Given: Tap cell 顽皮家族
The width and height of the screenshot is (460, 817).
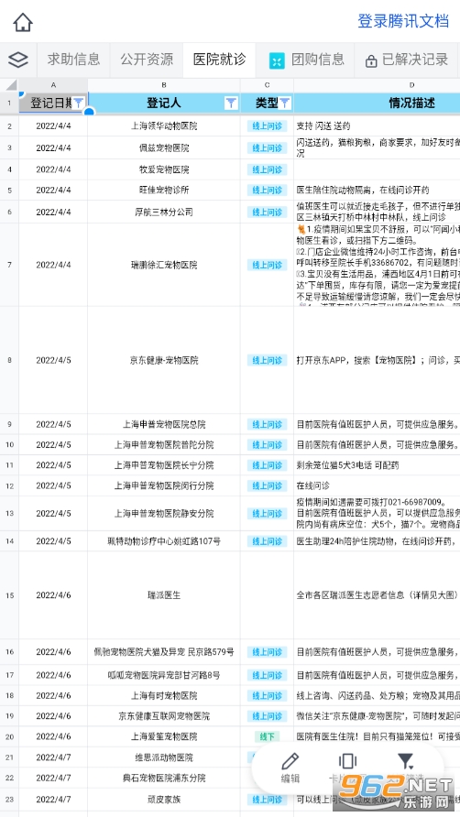Looking at the screenshot, I should pyautogui.click(x=164, y=800).
